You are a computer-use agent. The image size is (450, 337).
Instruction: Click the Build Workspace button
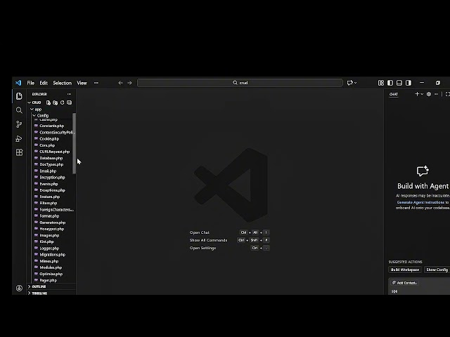coord(405,270)
